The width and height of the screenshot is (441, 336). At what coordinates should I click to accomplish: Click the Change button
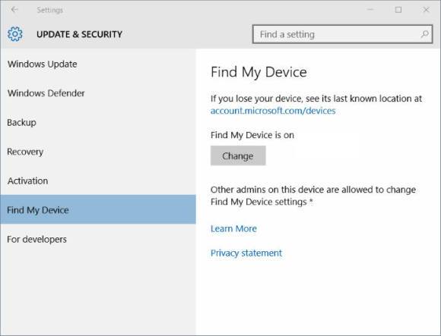click(238, 155)
